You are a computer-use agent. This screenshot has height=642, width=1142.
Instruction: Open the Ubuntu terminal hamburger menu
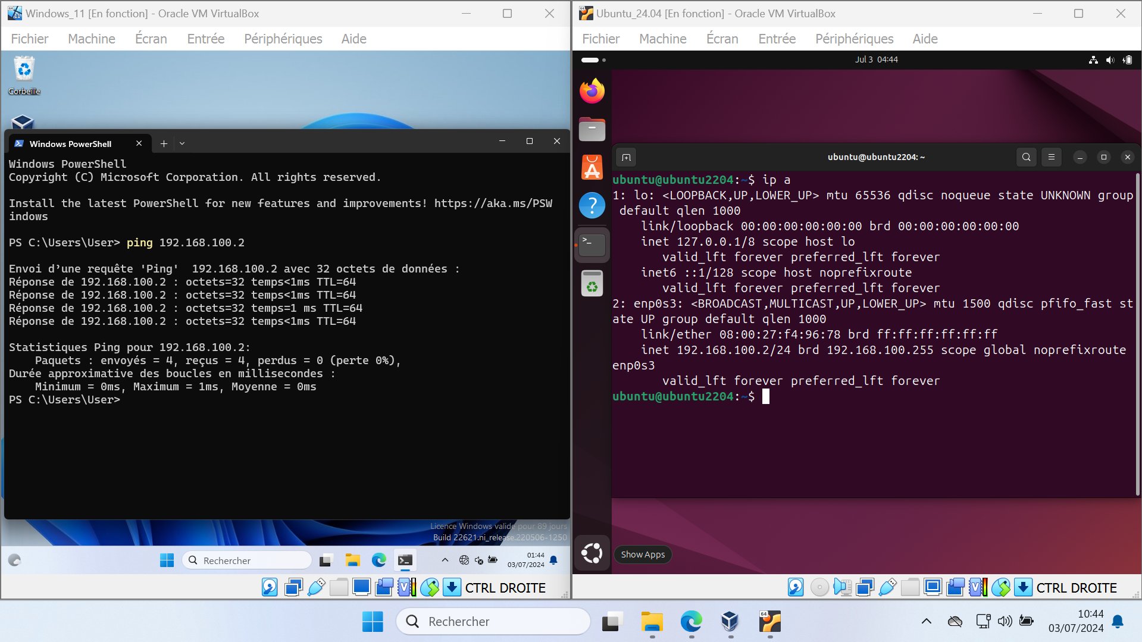(x=1052, y=157)
